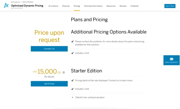Click the envelope Have a Question icon
The width and height of the screenshot is (180, 109).
(x=172, y=59)
